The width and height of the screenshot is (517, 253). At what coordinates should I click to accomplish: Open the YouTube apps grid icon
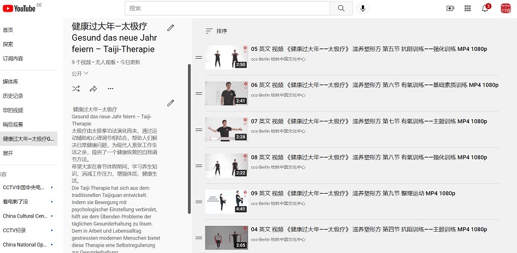(467, 8)
